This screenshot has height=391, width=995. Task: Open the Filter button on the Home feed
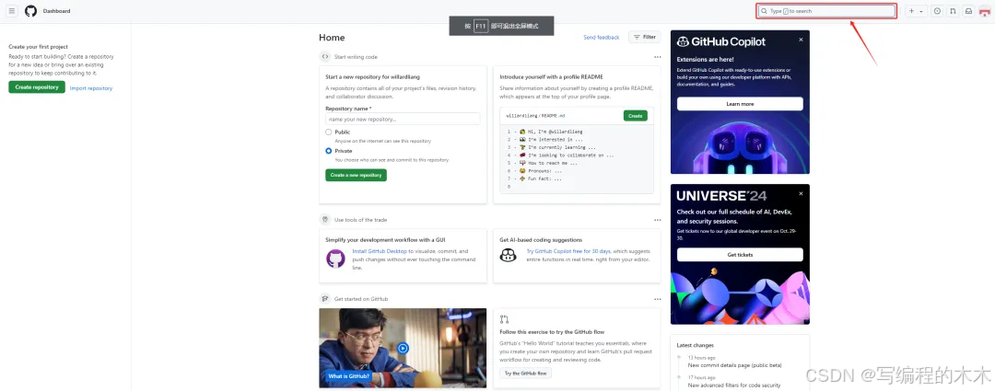644,38
